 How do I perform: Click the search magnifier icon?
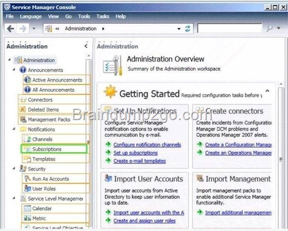(270, 28)
